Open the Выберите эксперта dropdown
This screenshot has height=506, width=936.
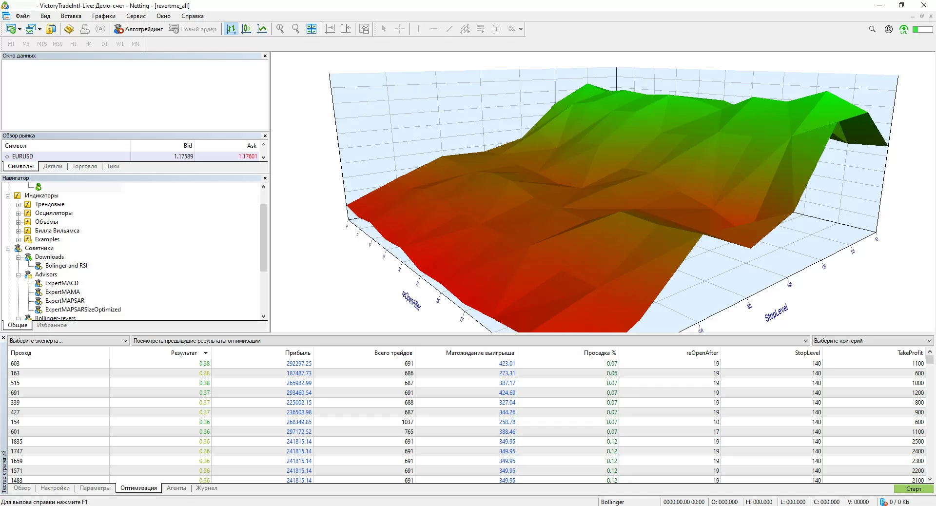pyautogui.click(x=68, y=341)
